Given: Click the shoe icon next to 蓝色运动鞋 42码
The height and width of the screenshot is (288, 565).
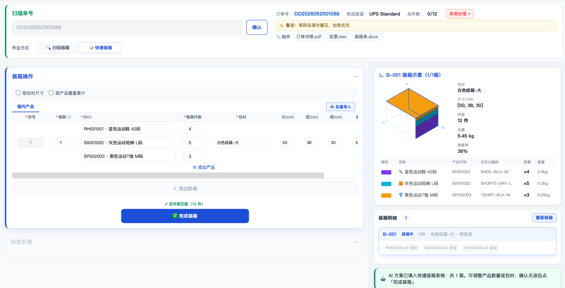Looking at the screenshot, I should point(401,172).
